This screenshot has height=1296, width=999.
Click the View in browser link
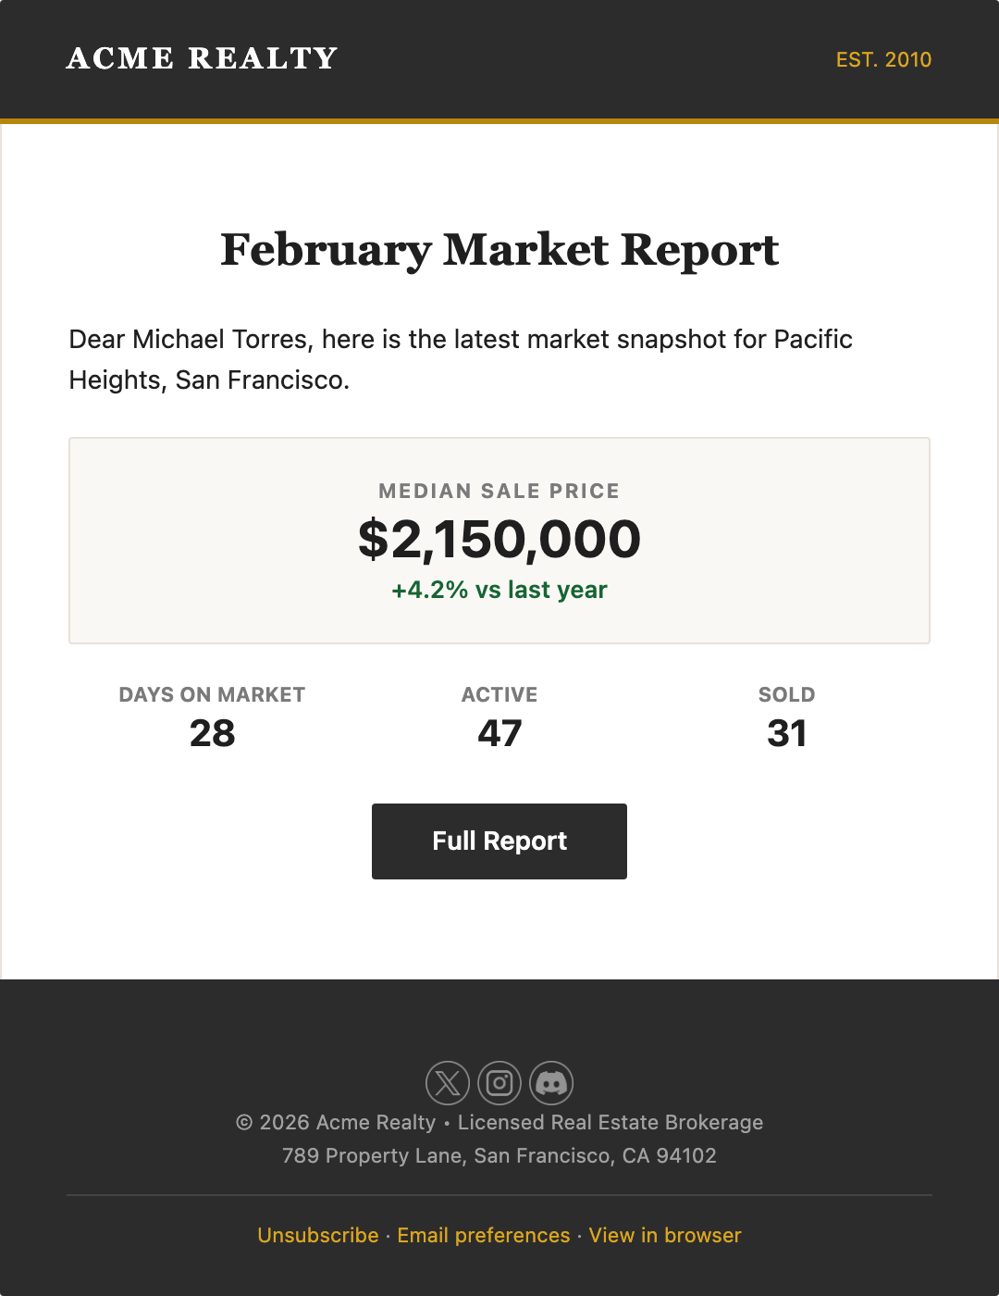coord(664,1235)
